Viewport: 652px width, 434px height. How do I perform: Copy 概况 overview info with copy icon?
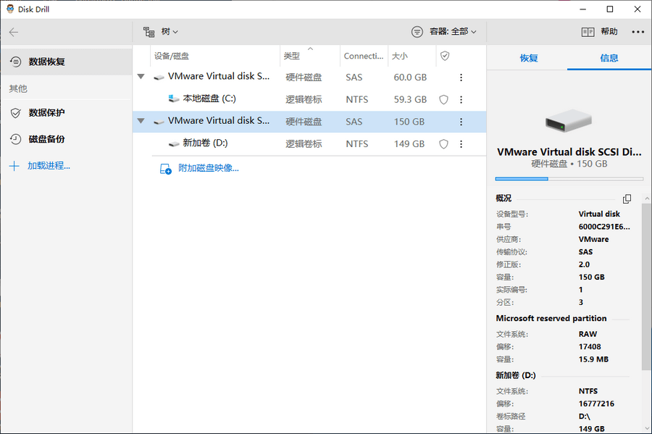pos(627,199)
